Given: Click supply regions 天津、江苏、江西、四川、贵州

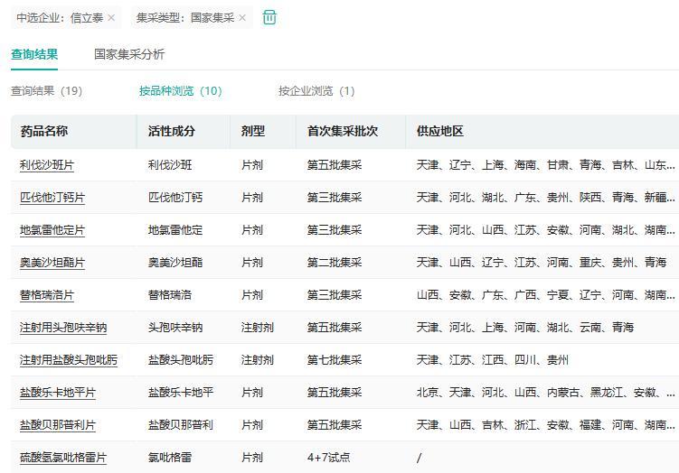Looking at the screenshot, I should 493,360.
